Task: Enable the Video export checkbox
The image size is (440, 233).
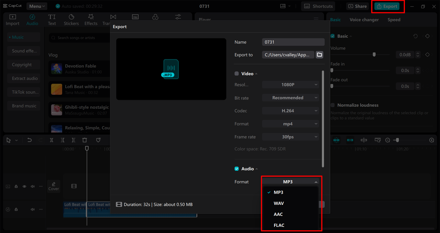Action: point(236,73)
